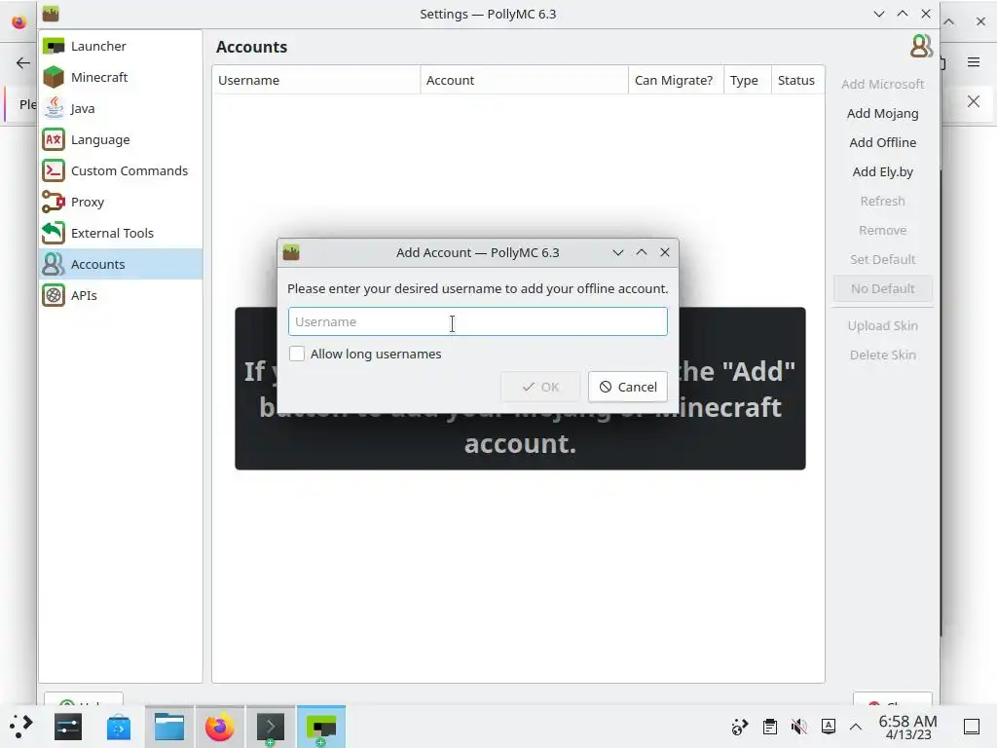Launch Discover store from the taskbar
This screenshot has width=997, height=748.
point(118,727)
